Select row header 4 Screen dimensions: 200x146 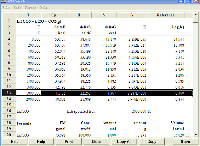click(x=9, y=39)
